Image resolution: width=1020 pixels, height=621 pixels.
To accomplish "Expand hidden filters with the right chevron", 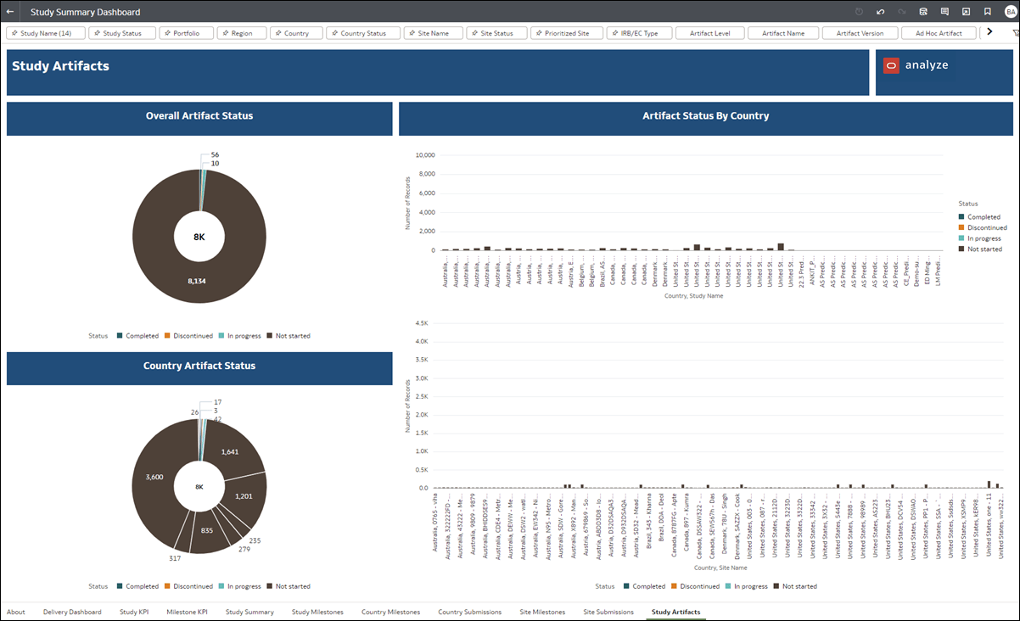I will (x=989, y=32).
